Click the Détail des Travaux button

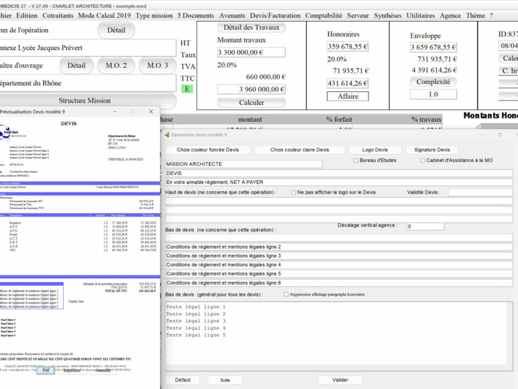point(252,27)
